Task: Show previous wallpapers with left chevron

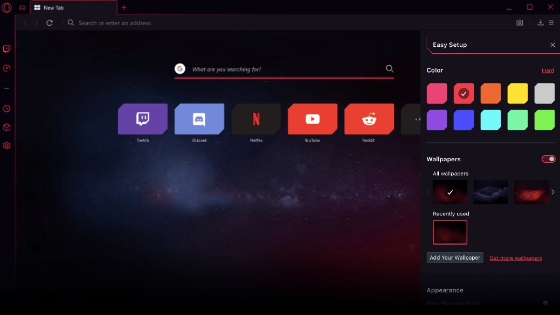Action: tap(428, 192)
